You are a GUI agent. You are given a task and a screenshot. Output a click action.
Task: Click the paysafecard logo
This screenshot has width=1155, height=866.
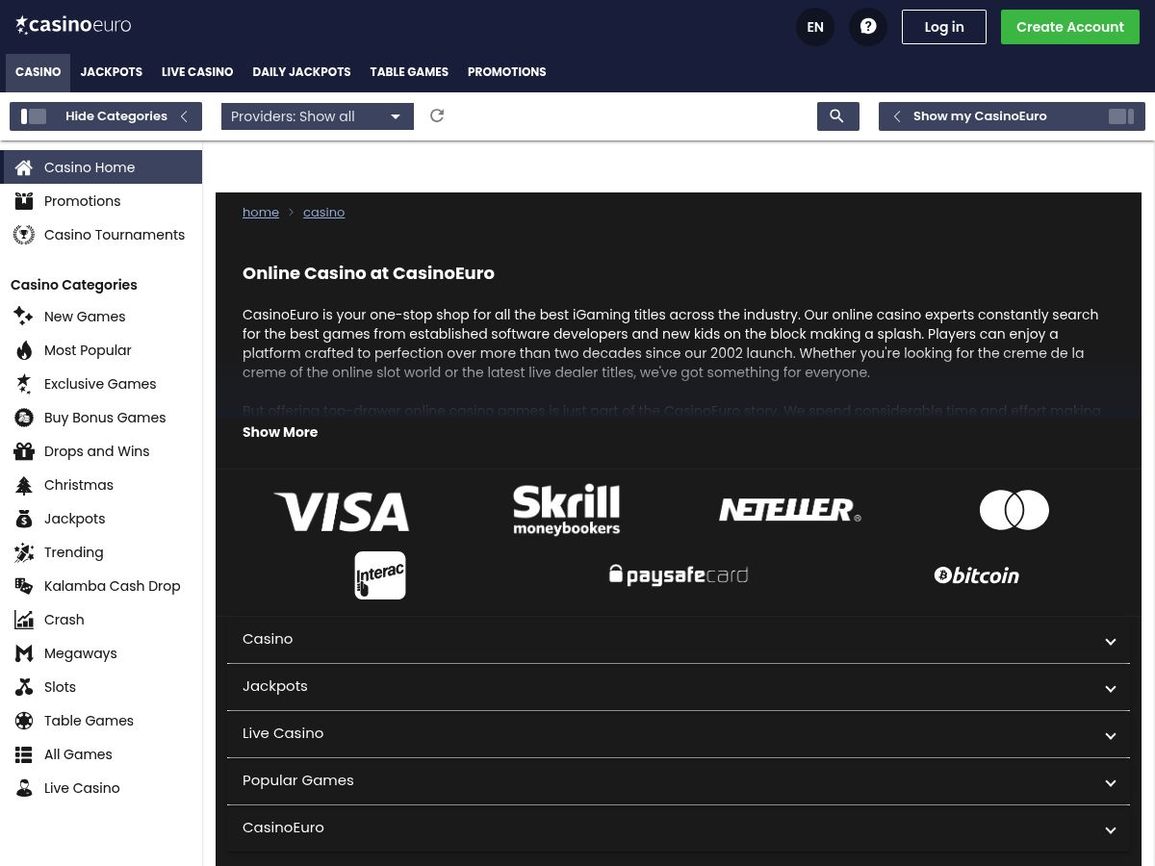coord(679,575)
